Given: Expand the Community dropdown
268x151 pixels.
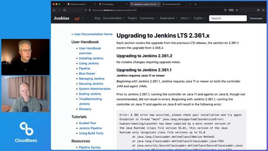Looking at the screenshot, I should [148, 18].
